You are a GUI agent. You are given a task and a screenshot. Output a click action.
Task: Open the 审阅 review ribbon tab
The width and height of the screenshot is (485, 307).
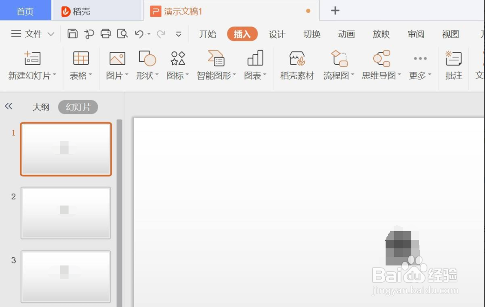pyautogui.click(x=415, y=34)
